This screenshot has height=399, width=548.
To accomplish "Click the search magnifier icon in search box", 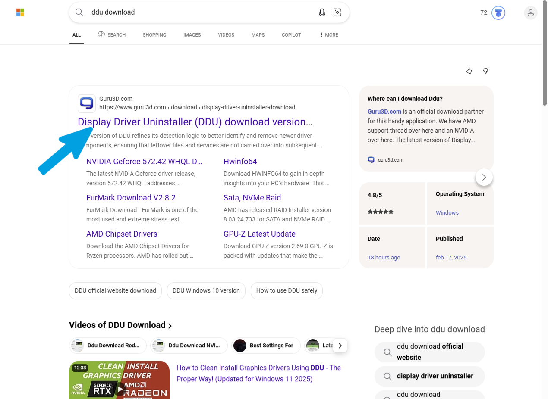I will tap(79, 12).
